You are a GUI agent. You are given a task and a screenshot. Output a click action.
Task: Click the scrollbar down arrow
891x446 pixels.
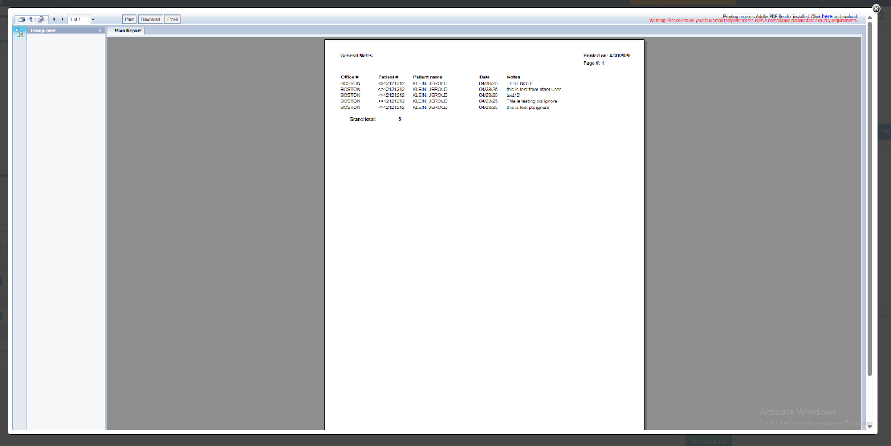coord(869,427)
